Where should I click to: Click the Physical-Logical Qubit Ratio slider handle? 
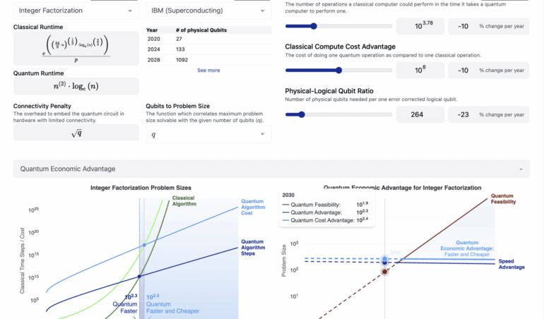pos(302,114)
